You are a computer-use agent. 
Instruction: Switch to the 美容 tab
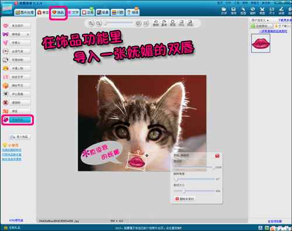(43, 12)
